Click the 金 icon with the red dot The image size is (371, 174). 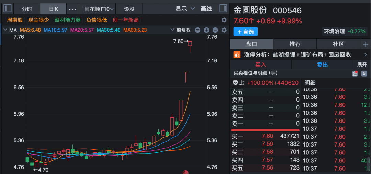pos(355,73)
